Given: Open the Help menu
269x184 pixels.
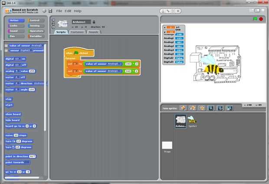Looking at the screenshot, I should [78, 11].
